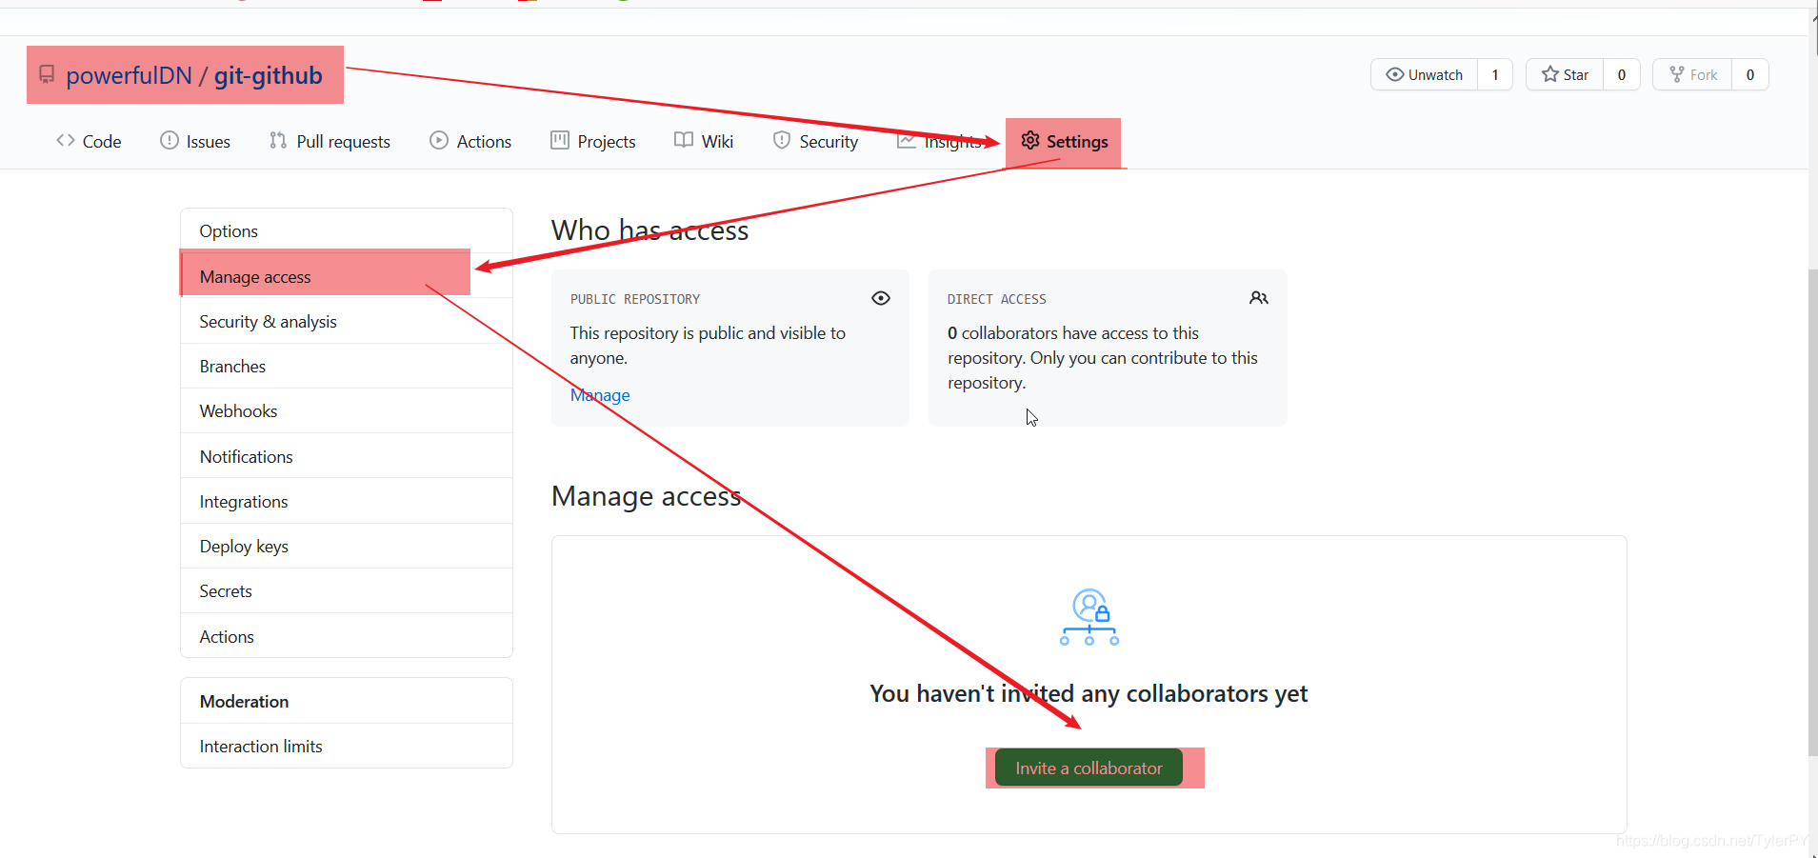Click the "DIRECT ACCESS" label
1818x858 pixels.
pyautogui.click(x=996, y=299)
